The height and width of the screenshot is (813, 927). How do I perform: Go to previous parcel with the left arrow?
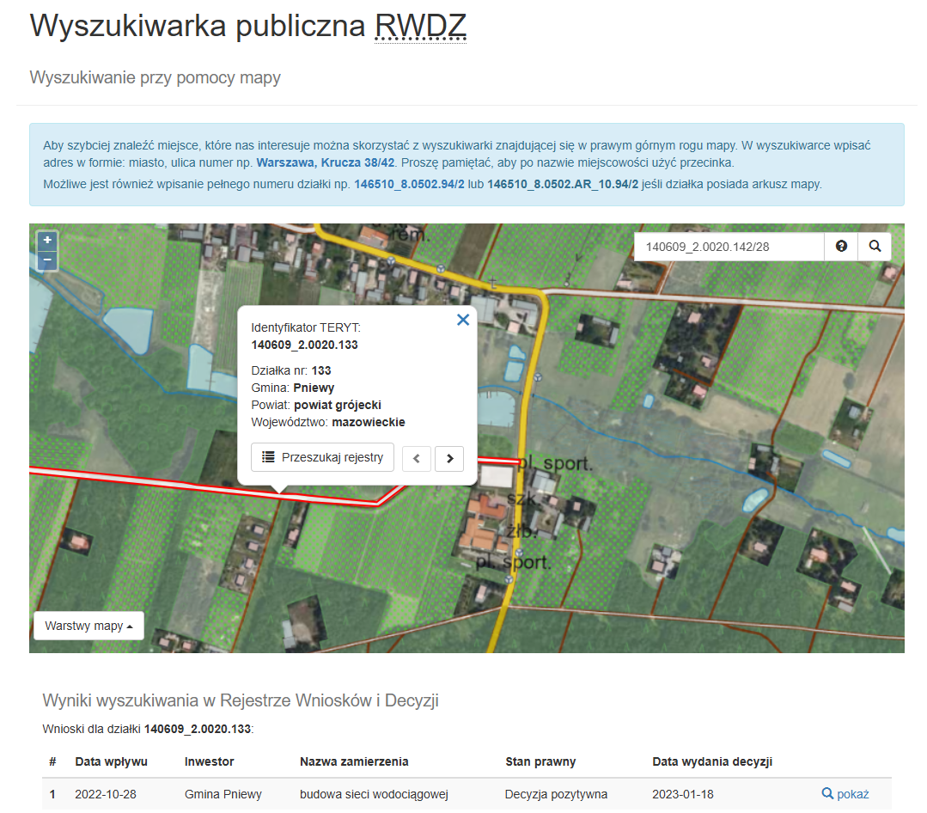pos(417,457)
